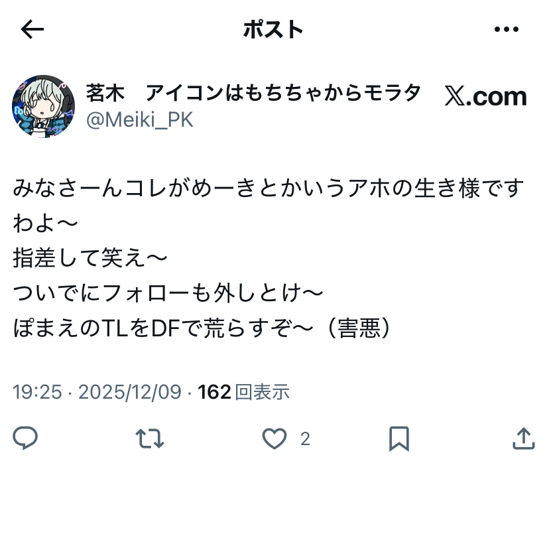Viewport: 549px width, 542px height.
Task: Bookmark this post
Action: (x=399, y=439)
